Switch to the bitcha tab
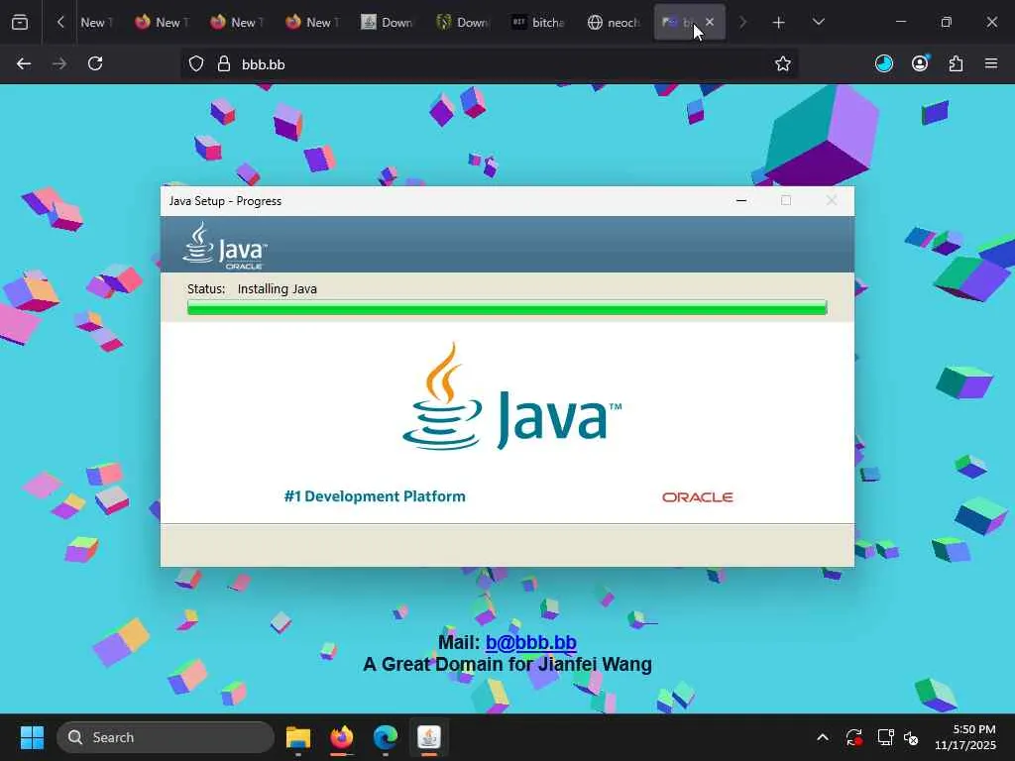 point(539,22)
